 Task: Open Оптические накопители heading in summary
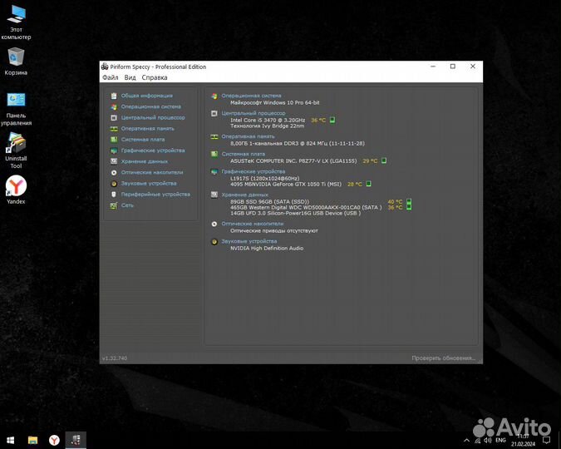coord(252,224)
